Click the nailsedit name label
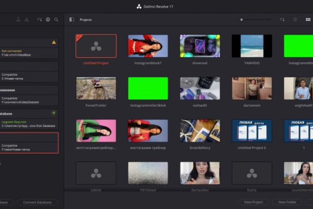This screenshot has height=209, width=313. tap(200, 106)
